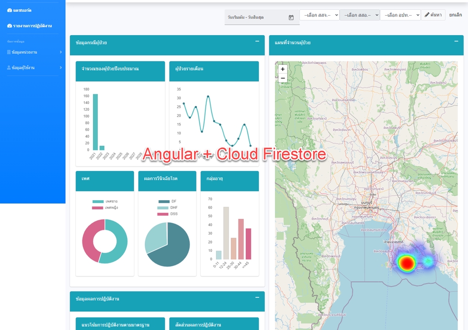The height and width of the screenshot is (330, 468).
Task: Click the date range input field
Action: [262, 17]
